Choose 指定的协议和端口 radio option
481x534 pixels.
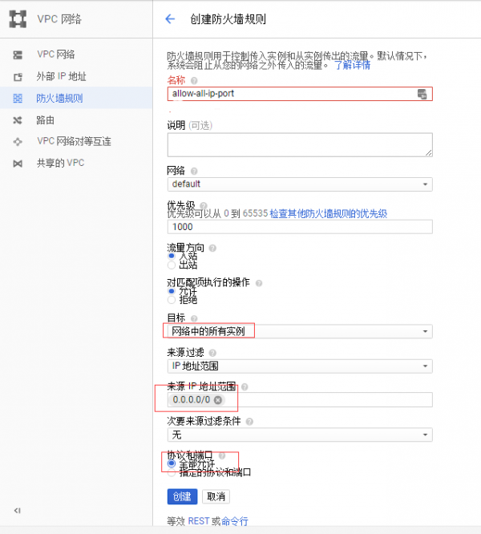coord(172,472)
